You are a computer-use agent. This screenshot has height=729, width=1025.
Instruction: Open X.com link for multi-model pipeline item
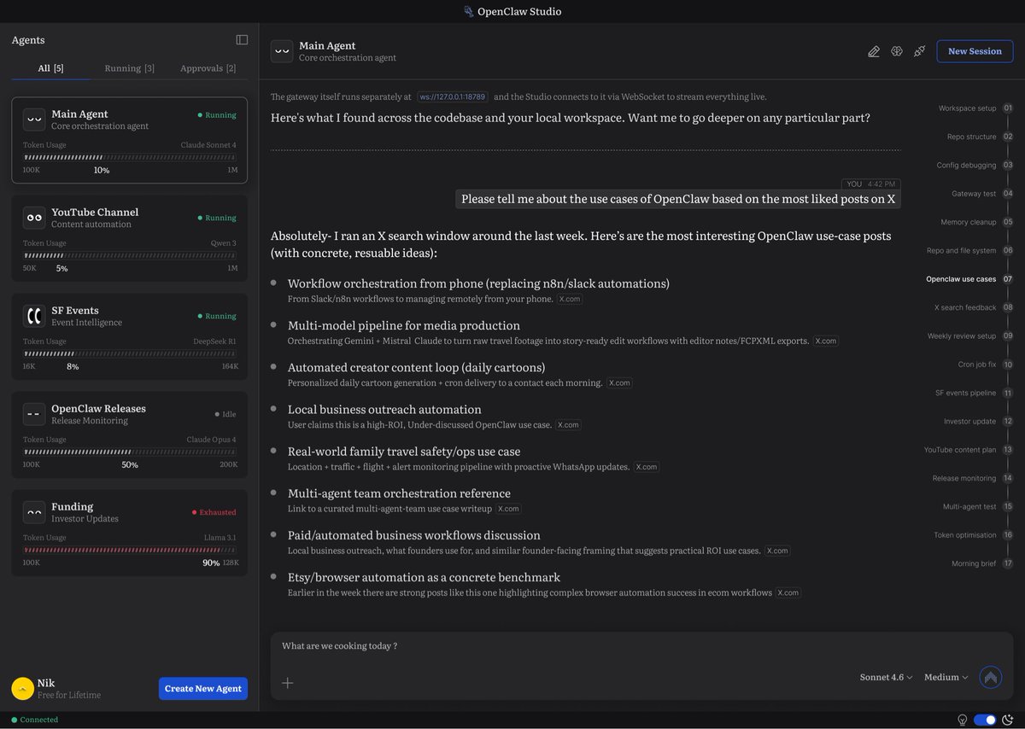click(x=826, y=341)
